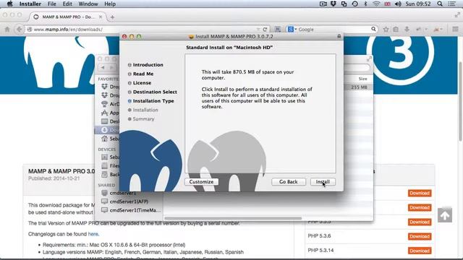Image resolution: width=463 pixels, height=260 pixels.
Task: Click the browser downloads arrow icon
Action: coord(407,29)
